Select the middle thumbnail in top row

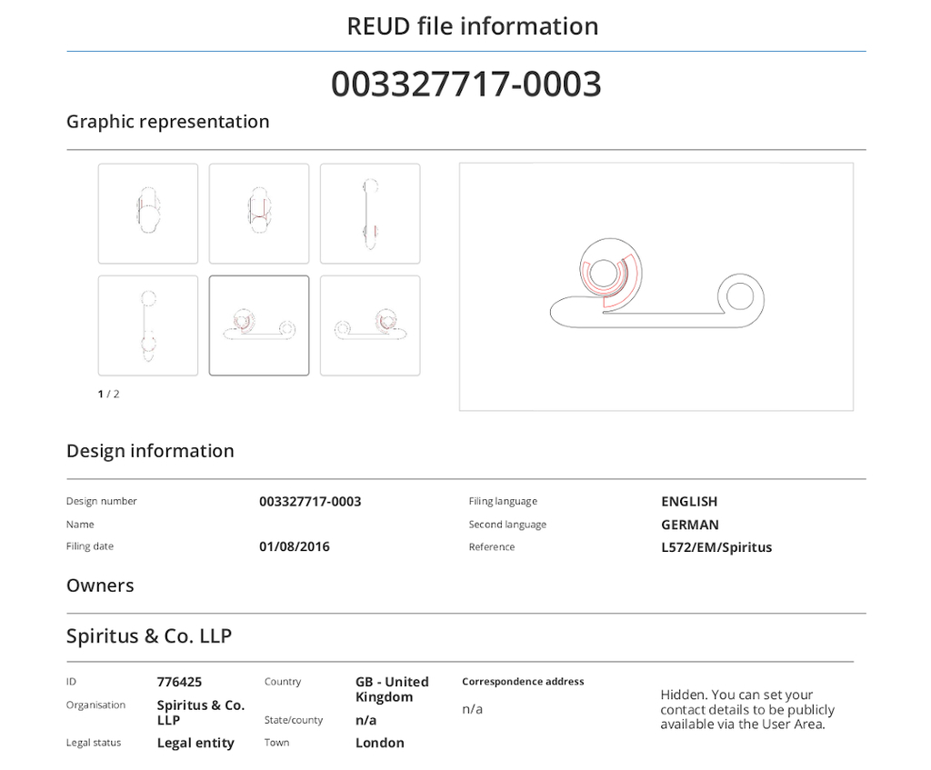(259, 214)
